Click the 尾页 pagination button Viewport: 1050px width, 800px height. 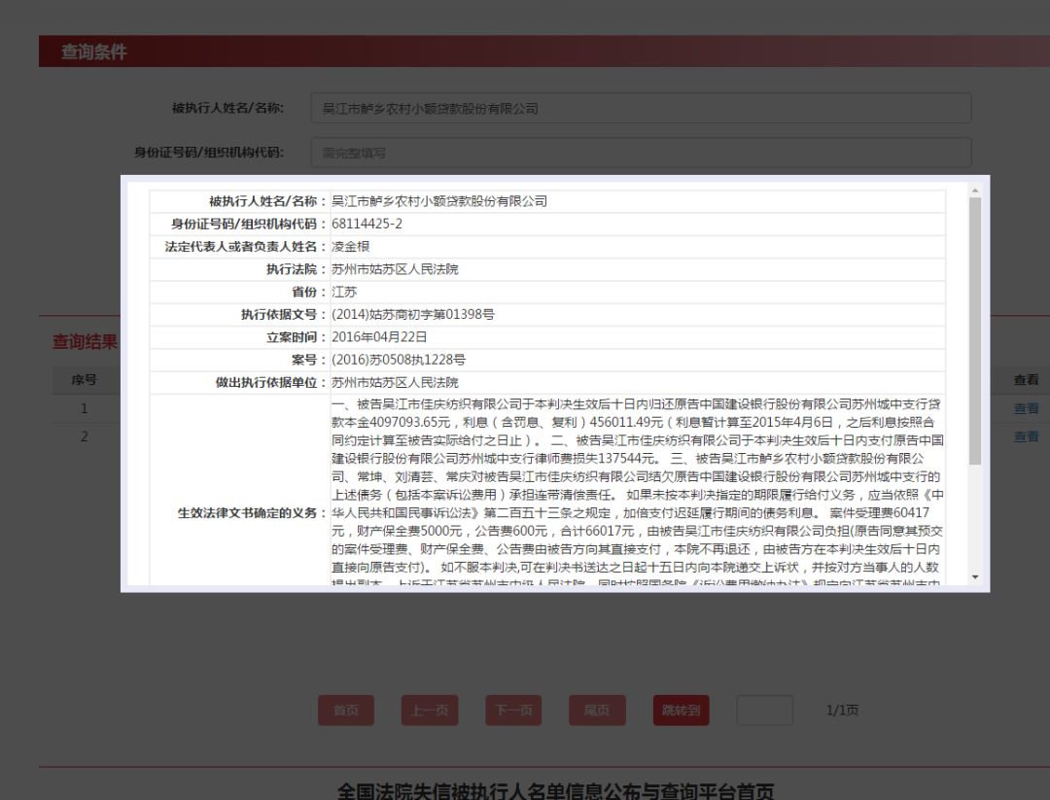point(597,711)
